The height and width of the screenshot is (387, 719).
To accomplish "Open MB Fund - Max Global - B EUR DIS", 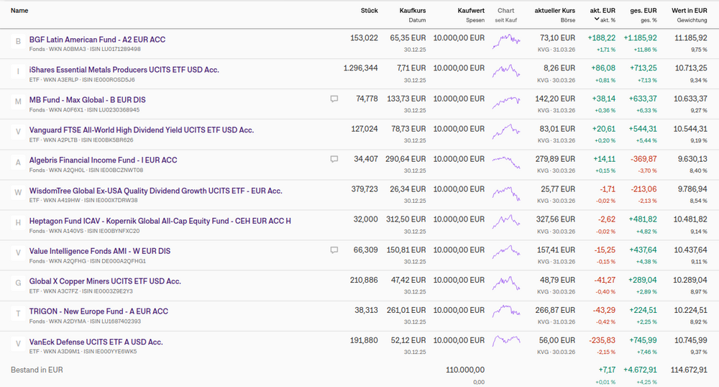I will pos(88,100).
